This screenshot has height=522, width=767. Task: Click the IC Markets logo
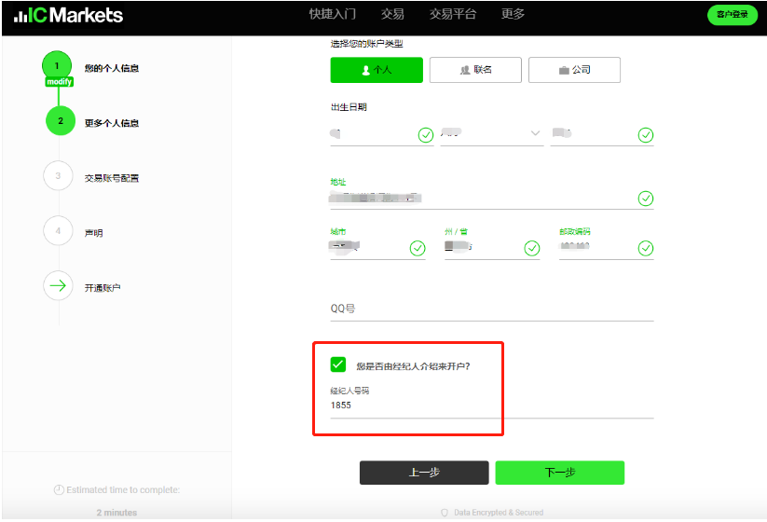68,16
